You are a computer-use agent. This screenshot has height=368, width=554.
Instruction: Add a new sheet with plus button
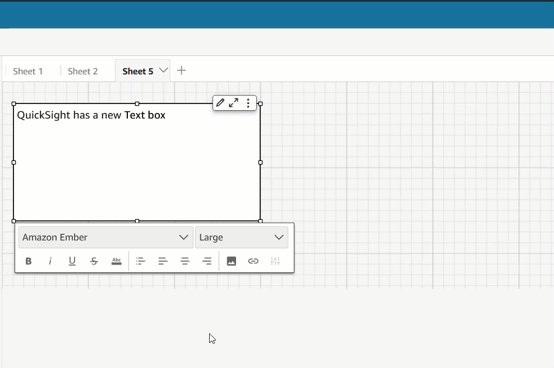point(181,70)
